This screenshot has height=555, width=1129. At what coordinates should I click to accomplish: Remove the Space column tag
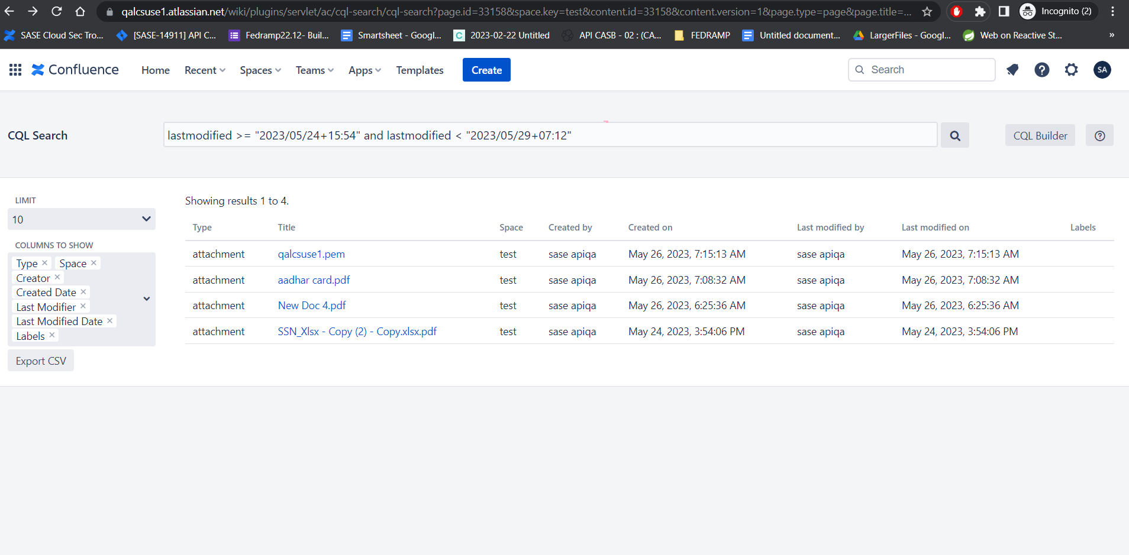93,262
